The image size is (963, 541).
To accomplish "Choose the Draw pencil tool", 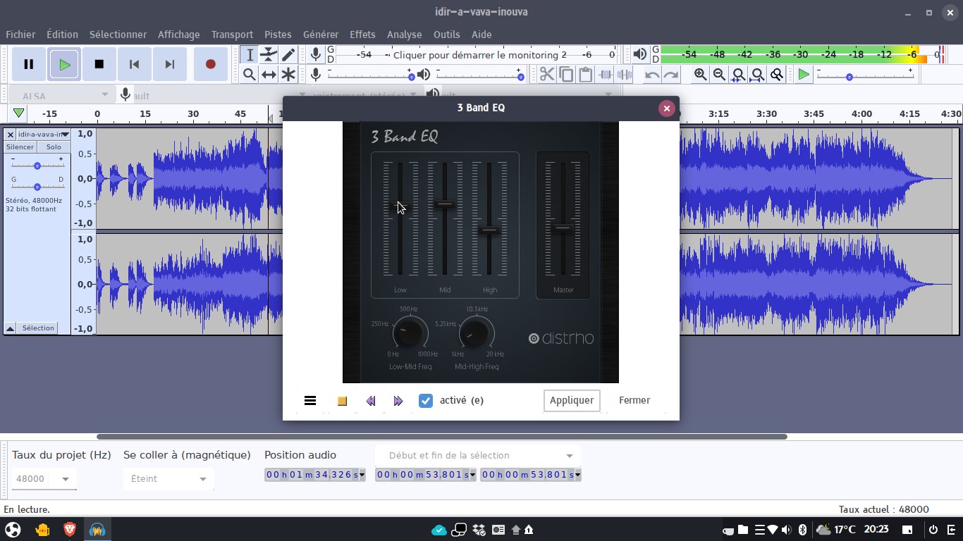I will (288, 55).
